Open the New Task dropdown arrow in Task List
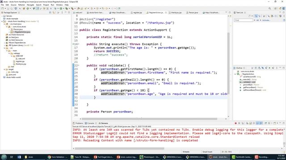Screen dimensions: 286x160 [x=252, y=16]
